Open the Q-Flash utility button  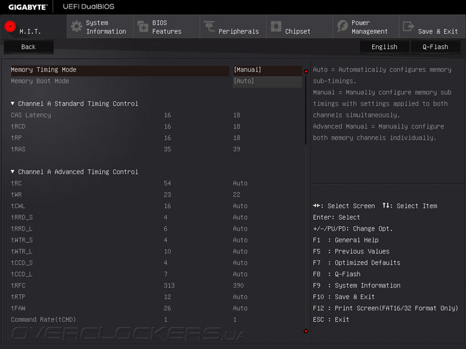point(435,47)
